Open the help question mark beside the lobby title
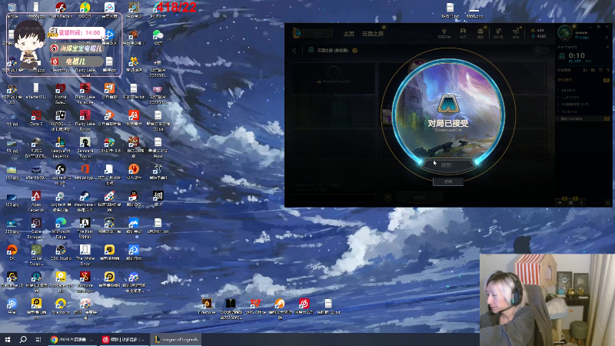 [x=354, y=51]
